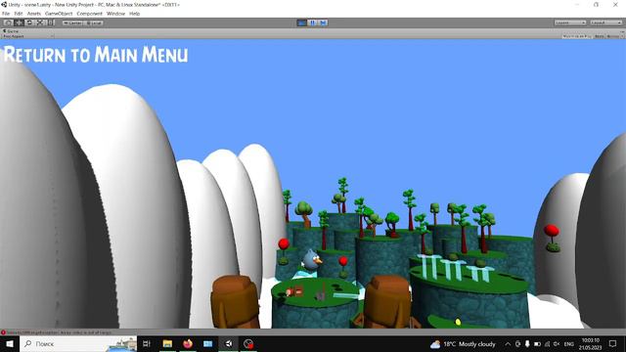
Task: Select the Hand view tool
Action: (8, 22)
